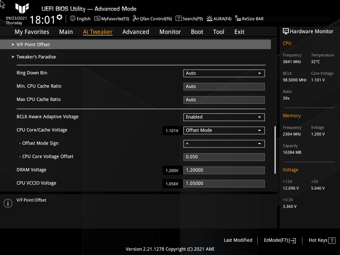Open MyFavorite(F3) list icon
This screenshot has height=255, width=340.
point(97,19)
